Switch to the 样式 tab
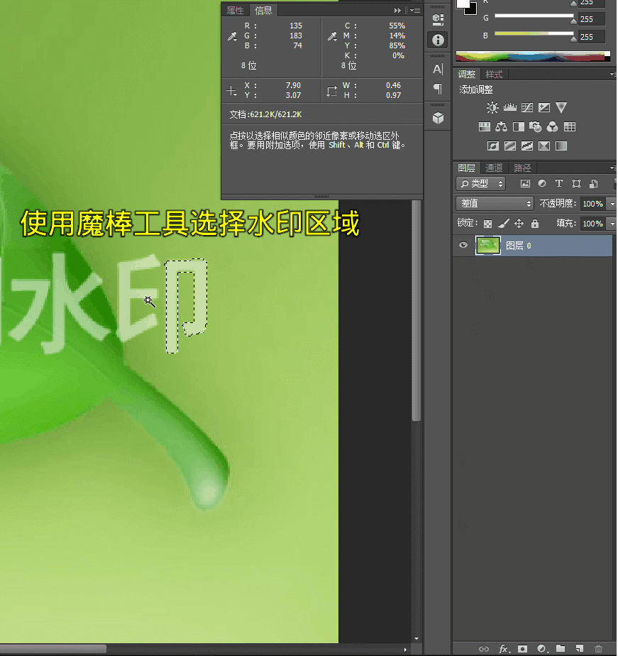Screen dimensions: 618x656 tap(494, 75)
